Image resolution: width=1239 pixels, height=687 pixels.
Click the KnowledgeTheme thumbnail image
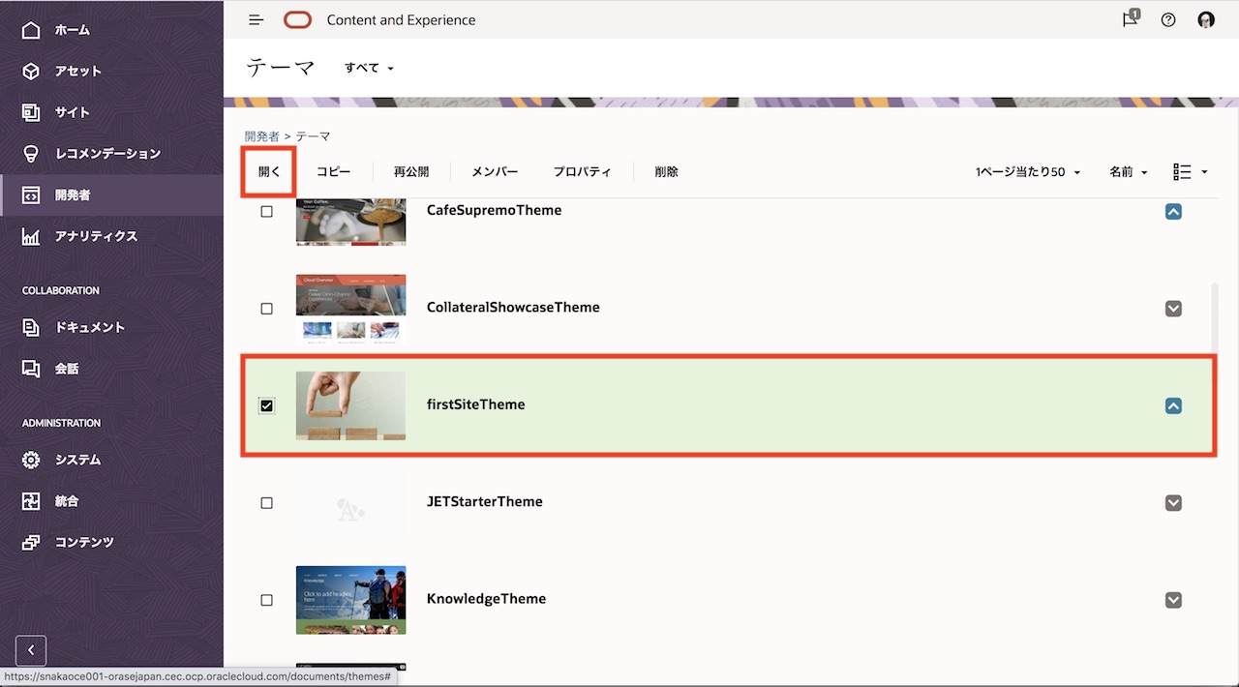click(x=350, y=600)
